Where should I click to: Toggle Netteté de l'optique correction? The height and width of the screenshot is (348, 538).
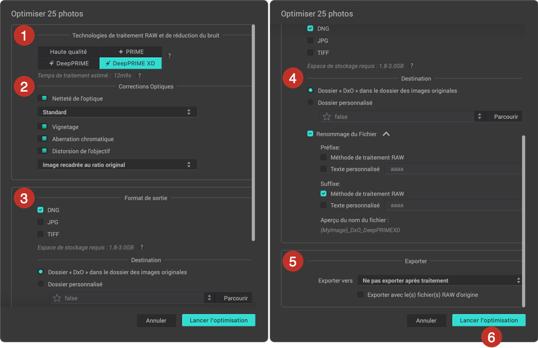(x=43, y=98)
